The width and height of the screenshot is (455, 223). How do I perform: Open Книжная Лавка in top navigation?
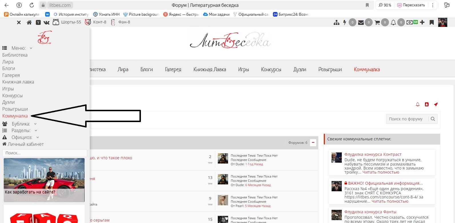209,69
